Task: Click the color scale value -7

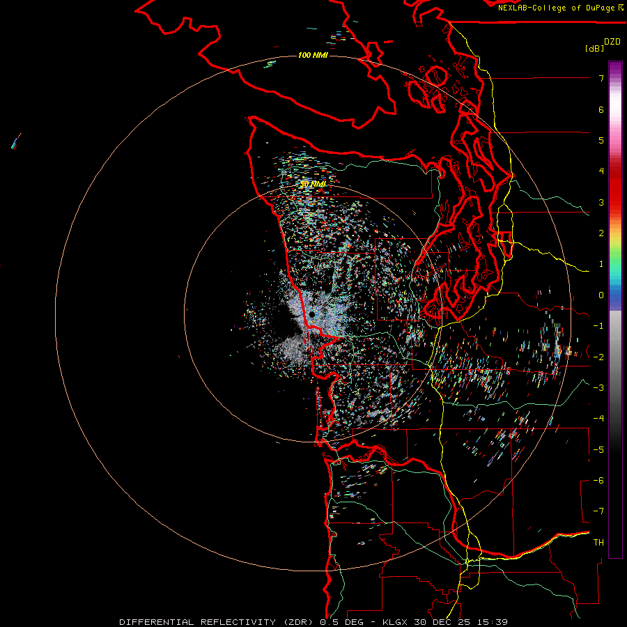Action: (598, 511)
